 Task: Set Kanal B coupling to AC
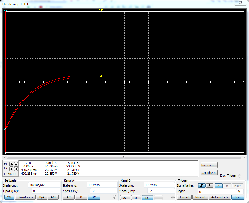(125, 198)
